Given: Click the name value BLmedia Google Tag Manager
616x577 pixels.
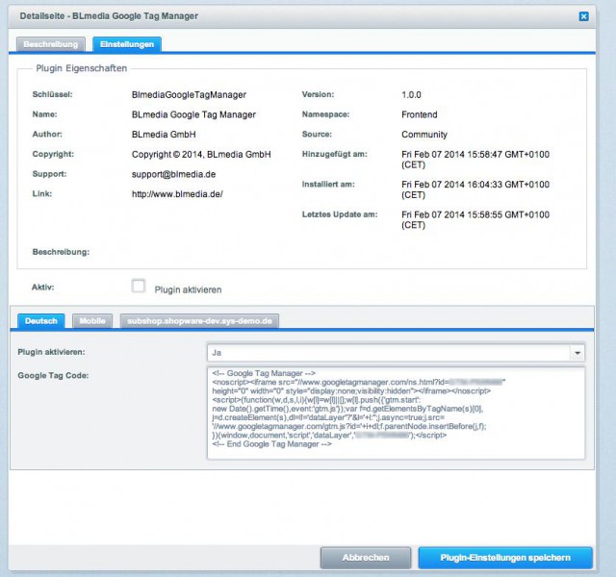Looking at the screenshot, I should point(193,114).
